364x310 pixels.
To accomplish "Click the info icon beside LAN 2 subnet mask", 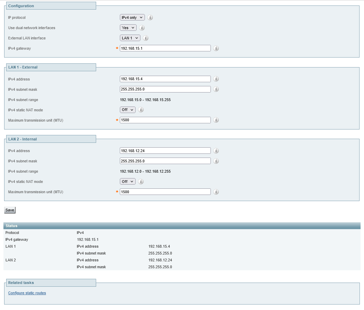I will 216,161.
